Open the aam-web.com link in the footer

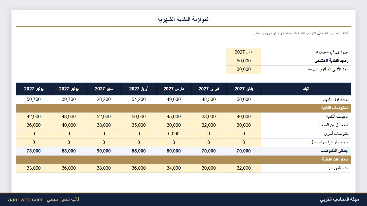coord(25,200)
